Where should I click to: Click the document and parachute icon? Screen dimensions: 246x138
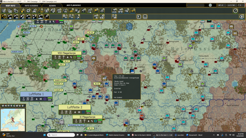[71, 16]
